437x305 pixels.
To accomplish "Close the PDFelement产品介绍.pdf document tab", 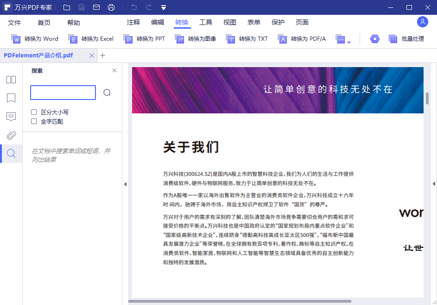I will pyautogui.click(x=92, y=55).
